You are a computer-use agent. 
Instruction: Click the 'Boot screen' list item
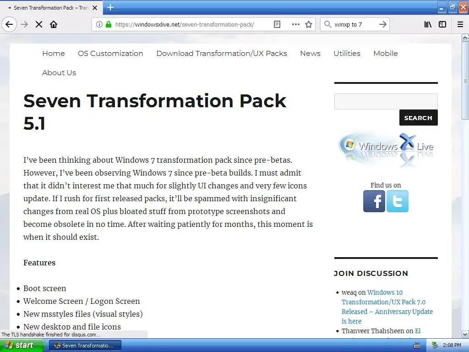[45, 288]
